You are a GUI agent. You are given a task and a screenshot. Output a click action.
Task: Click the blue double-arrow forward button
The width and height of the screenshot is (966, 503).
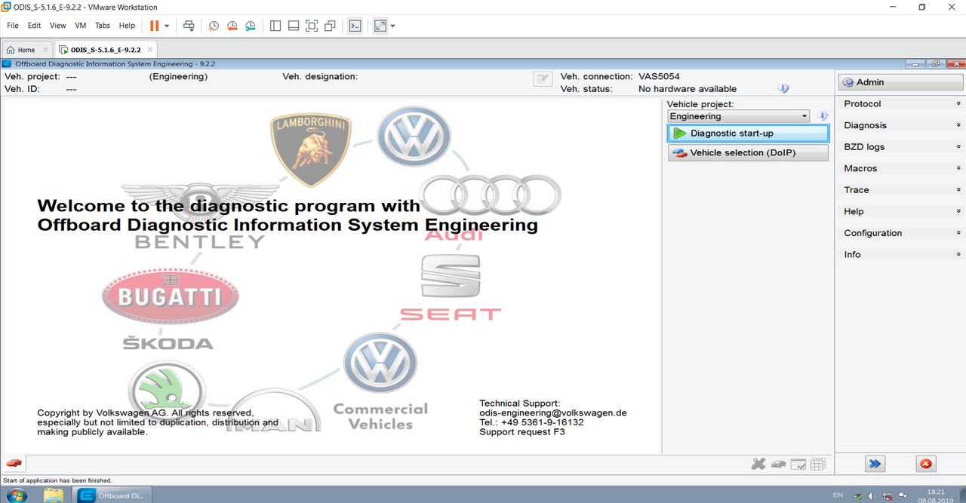tap(875, 464)
